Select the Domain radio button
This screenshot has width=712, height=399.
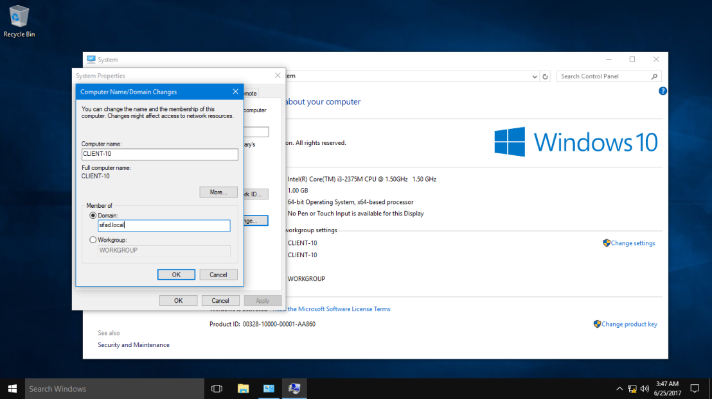(x=93, y=216)
